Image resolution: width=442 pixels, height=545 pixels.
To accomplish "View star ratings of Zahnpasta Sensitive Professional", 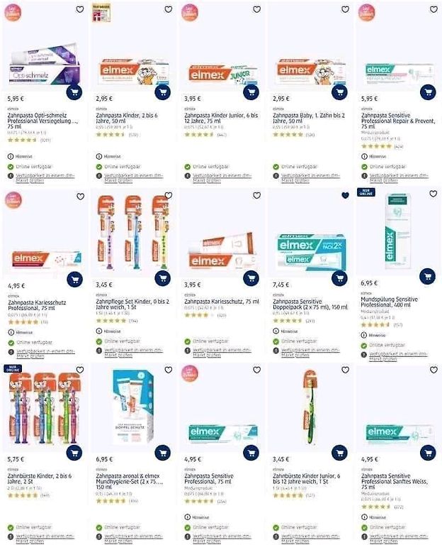I will click(199, 501).
